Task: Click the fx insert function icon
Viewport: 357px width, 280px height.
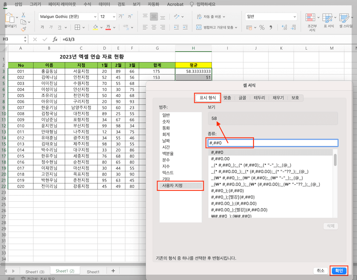Action: click(55, 39)
